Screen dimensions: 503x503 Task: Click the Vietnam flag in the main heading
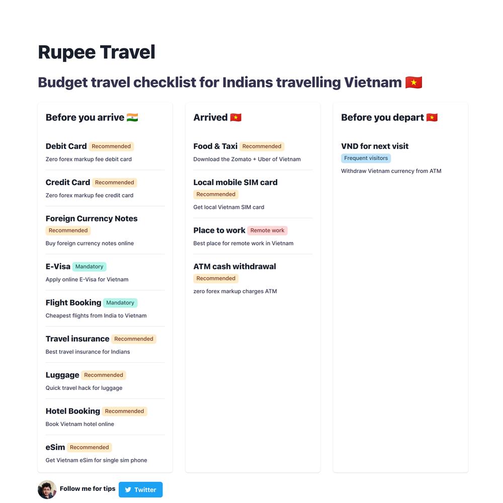pyautogui.click(x=413, y=82)
